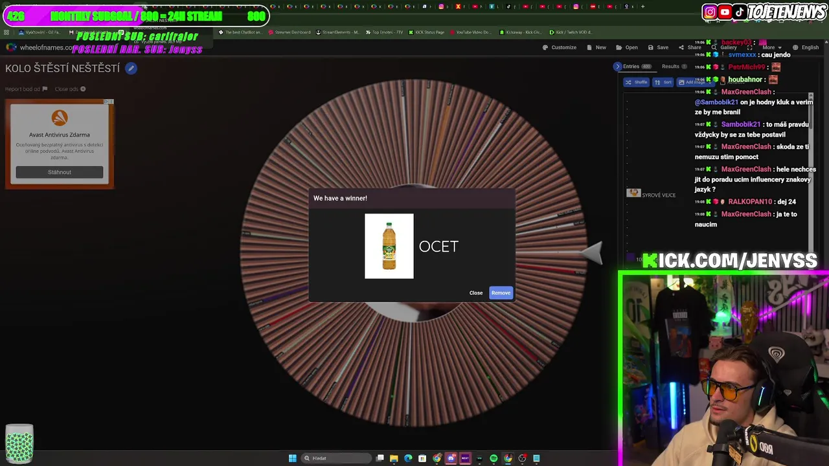
Task: Open Task View on the taskbar
Action: point(380,458)
